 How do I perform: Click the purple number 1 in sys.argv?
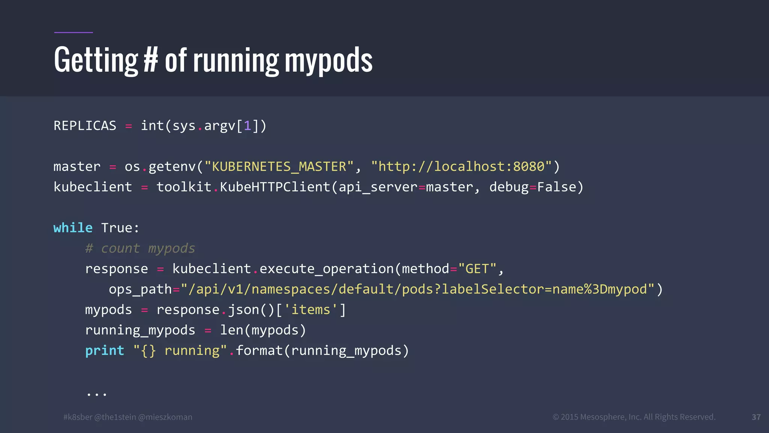coord(247,126)
